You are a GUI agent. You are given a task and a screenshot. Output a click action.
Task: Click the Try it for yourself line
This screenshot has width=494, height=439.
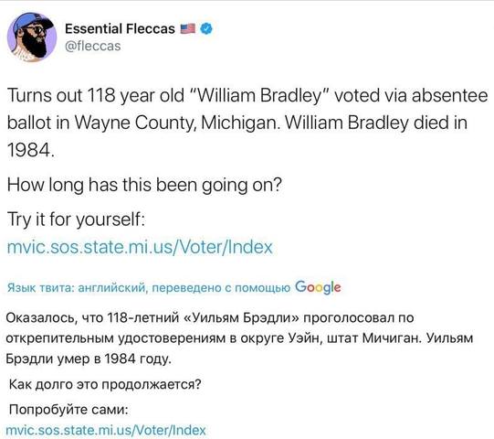(x=76, y=219)
